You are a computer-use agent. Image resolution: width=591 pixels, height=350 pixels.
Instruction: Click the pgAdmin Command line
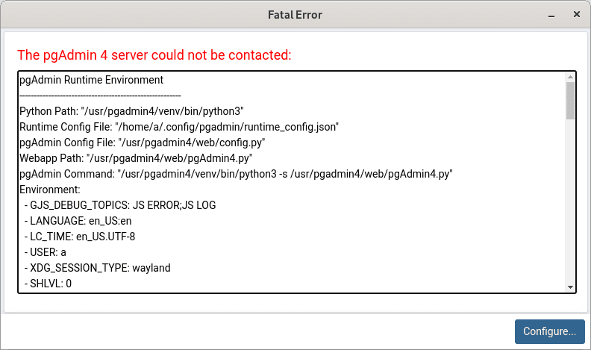236,174
